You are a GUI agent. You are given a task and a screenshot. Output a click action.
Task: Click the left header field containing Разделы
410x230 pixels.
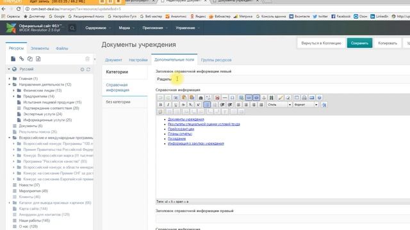click(283, 79)
